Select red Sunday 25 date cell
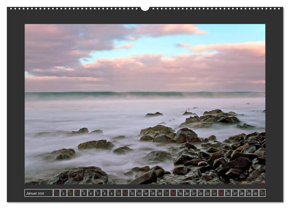The width and height of the screenshot is (290, 209). (x=221, y=193)
